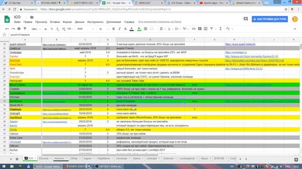The image size is (302, 169).
Task: Collapse the toolbar with the up chevron
Action: click(x=294, y=29)
